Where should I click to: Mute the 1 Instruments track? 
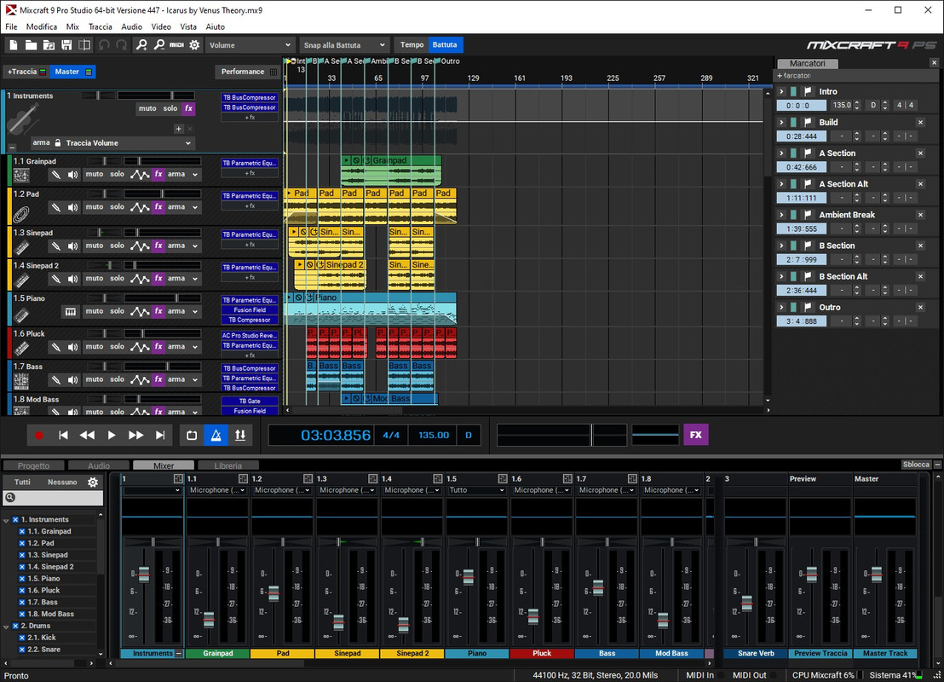(147, 108)
